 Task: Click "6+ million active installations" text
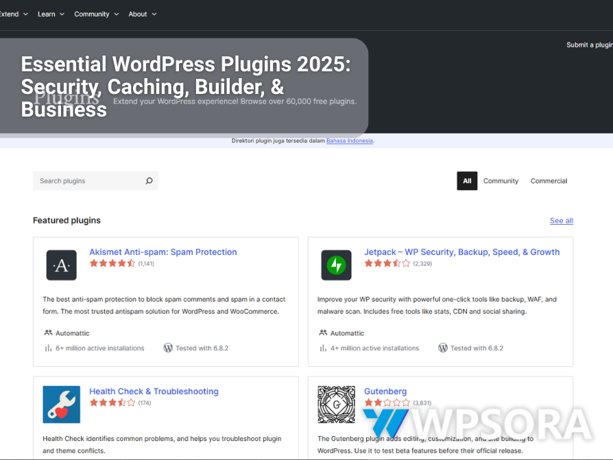click(x=99, y=348)
